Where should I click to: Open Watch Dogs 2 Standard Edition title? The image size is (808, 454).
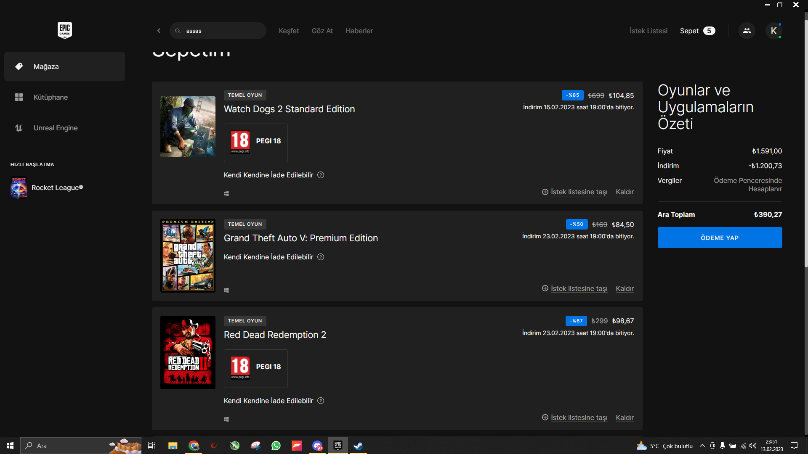(x=289, y=109)
